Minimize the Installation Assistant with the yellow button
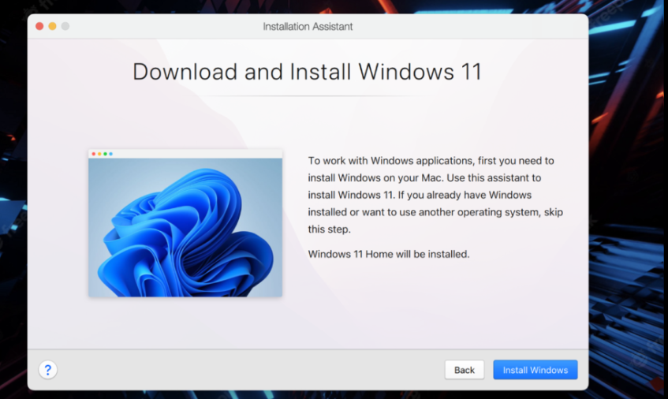This screenshot has width=668, height=399. [x=52, y=26]
